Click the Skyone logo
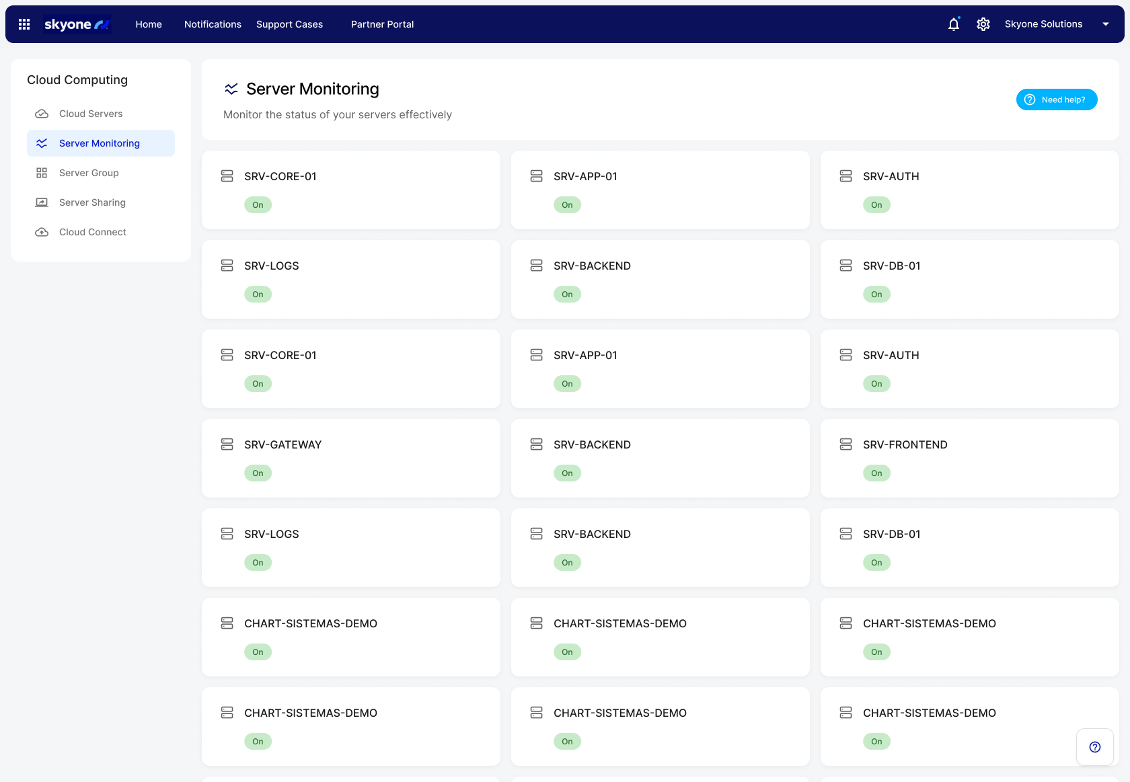This screenshot has height=782, width=1130. [77, 24]
